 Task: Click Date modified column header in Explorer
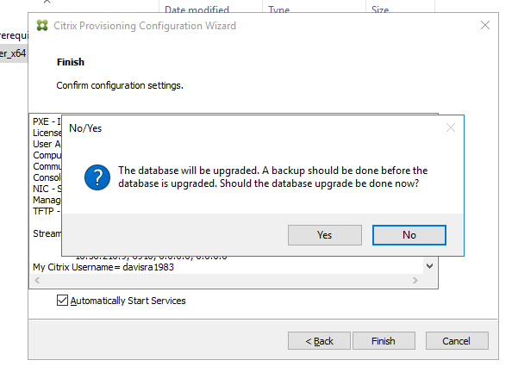(197, 9)
